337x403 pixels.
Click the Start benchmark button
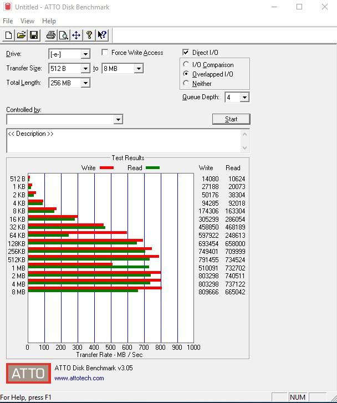(x=231, y=119)
